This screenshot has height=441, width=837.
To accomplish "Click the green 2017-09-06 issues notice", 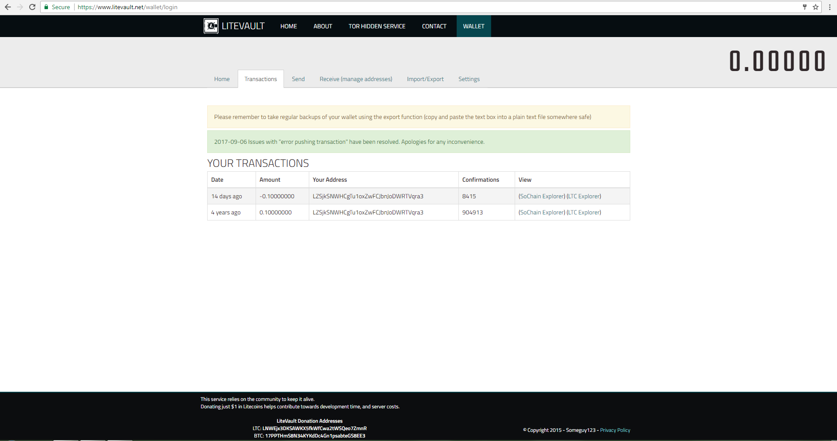I will pyautogui.click(x=419, y=142).
